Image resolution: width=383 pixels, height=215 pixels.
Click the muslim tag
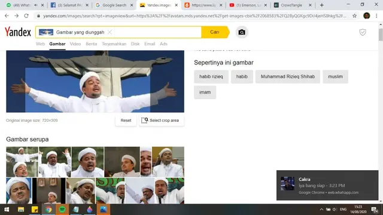coord(335,76)
